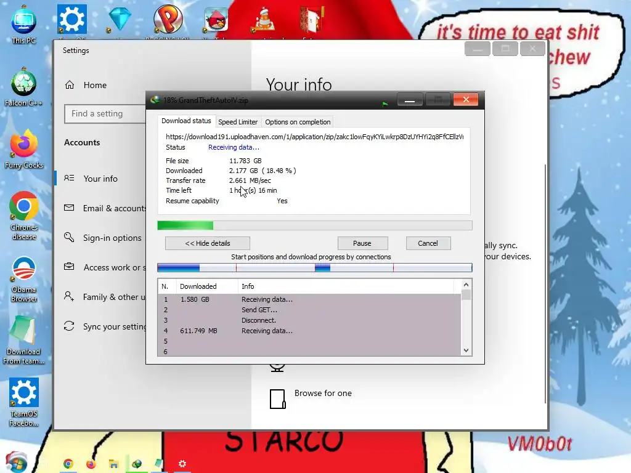This screenshot has height=473, width=631.
Task: Open the gear shortcut on the desktop top row
Action: coord(71,19)
